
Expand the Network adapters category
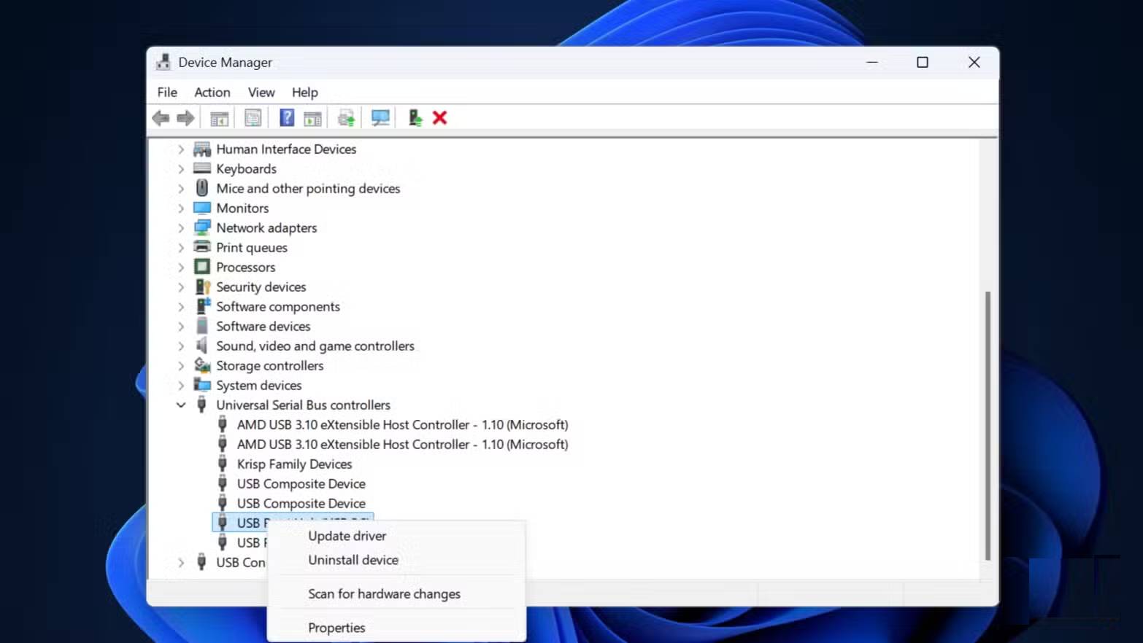[x=181, y=228]
